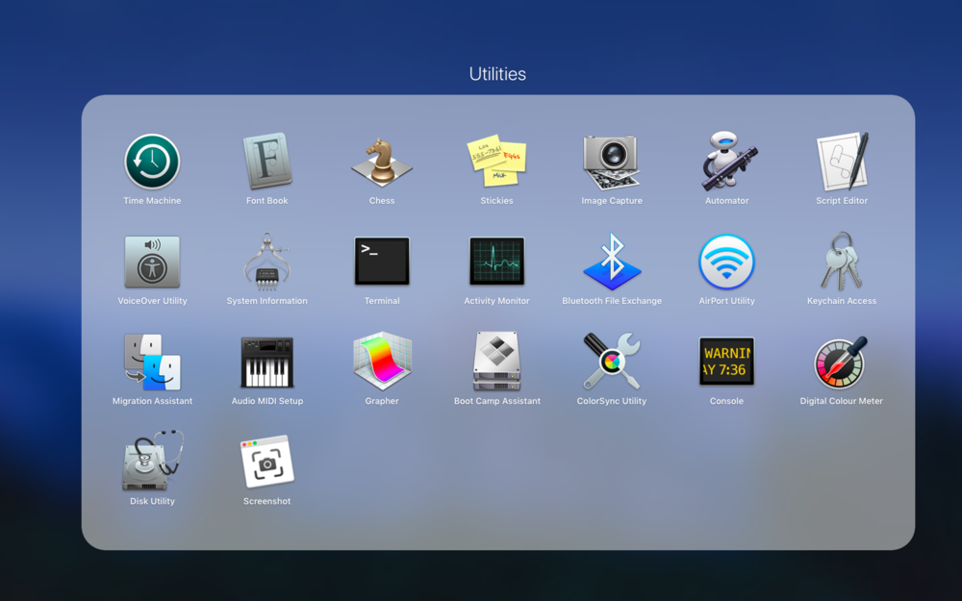Viewport: 962px width, 601px height.
Task: Click the "Audio MIDI Setup" label text
Action: pyautogui.click(x=266, y=401)
